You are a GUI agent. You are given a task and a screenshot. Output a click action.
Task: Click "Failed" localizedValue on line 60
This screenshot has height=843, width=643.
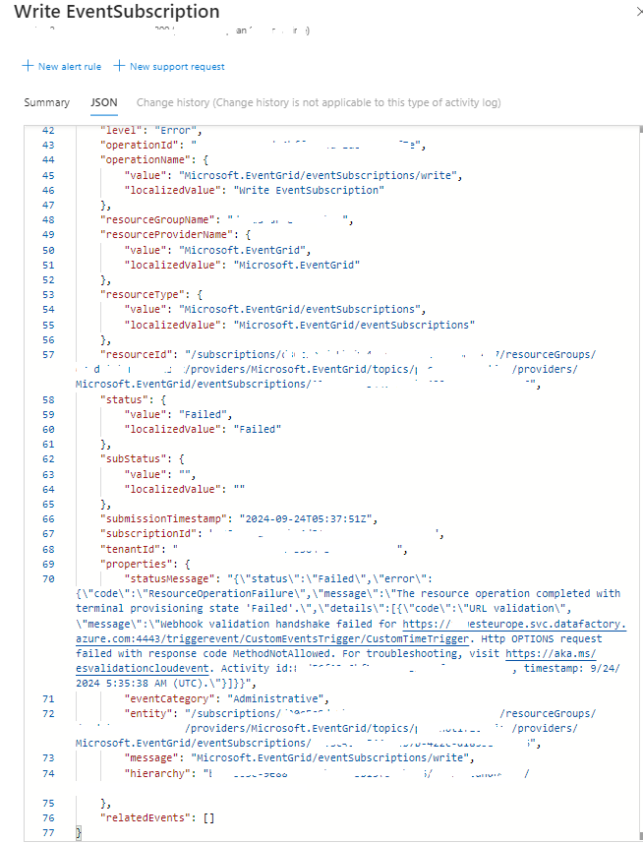coord(258,429)
